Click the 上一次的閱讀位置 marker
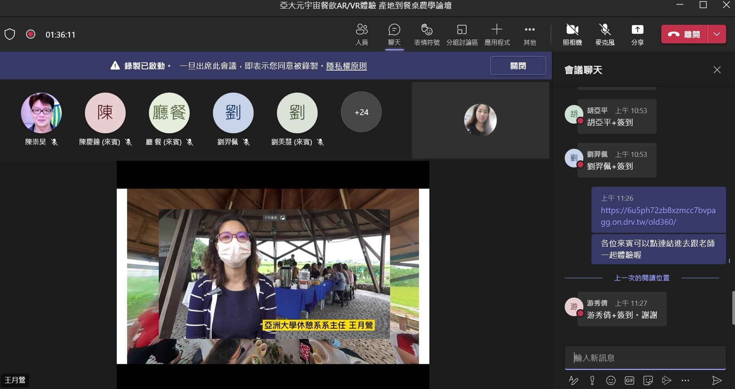The image size is (735, 389). point(642,278)
